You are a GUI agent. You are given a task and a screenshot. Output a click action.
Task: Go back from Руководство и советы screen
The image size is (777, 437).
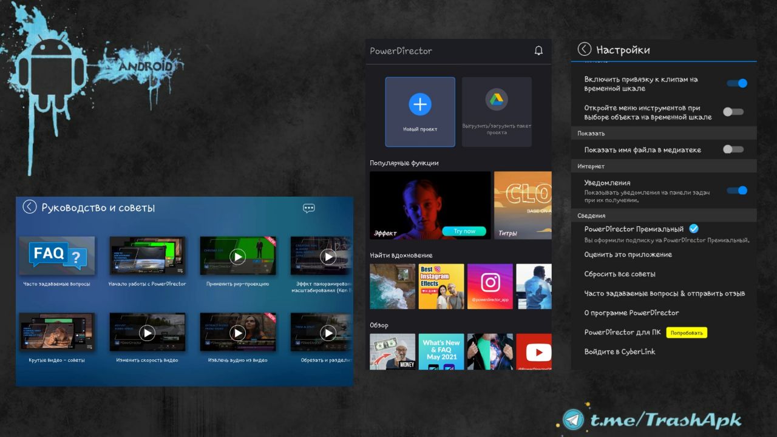[29, 207]
